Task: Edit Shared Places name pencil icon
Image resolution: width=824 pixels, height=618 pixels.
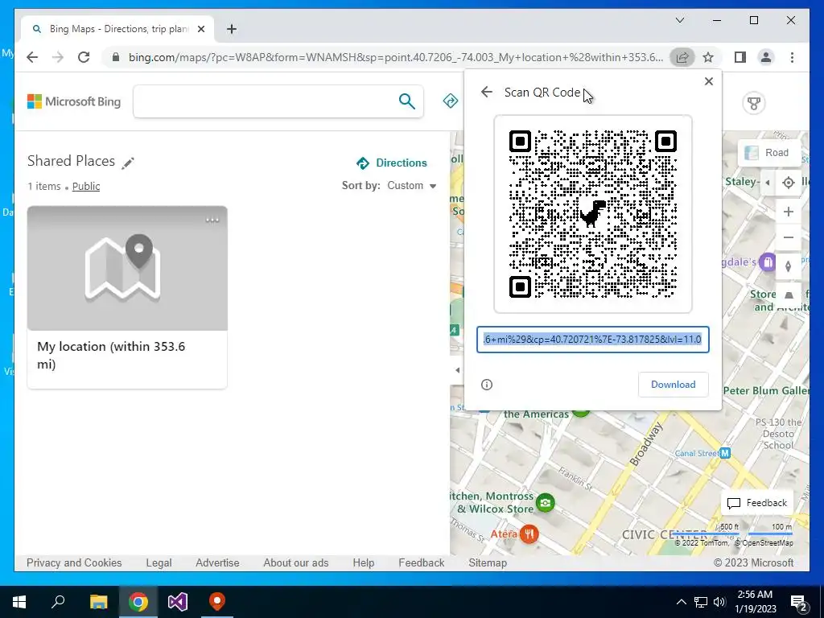Action: pos(128,163)
